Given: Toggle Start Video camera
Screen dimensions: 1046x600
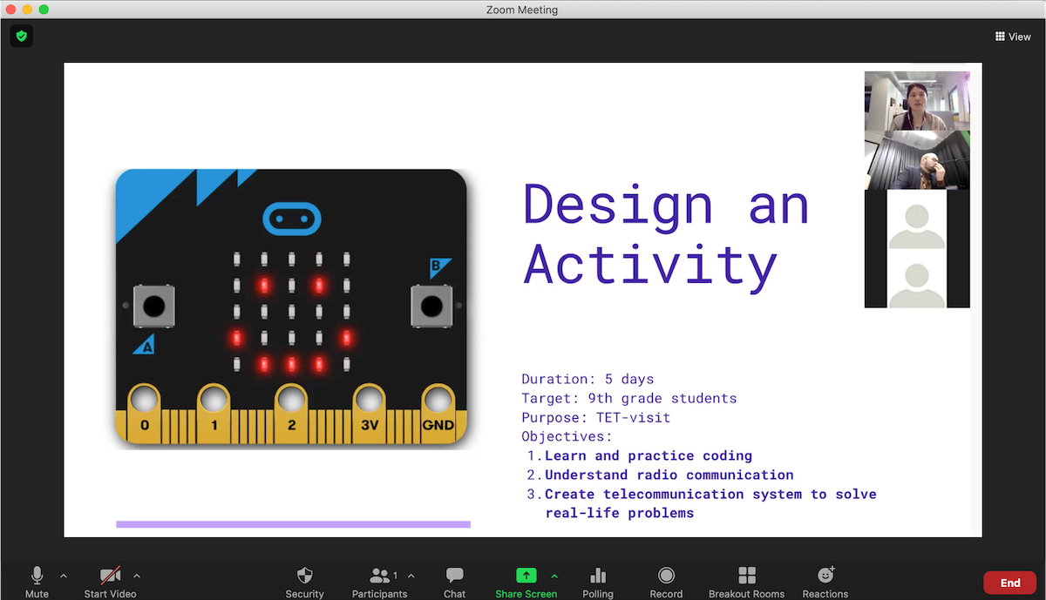Looking at the screenshot, I should (110, 582).
